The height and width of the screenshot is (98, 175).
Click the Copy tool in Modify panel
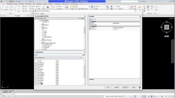pos(25,9)
